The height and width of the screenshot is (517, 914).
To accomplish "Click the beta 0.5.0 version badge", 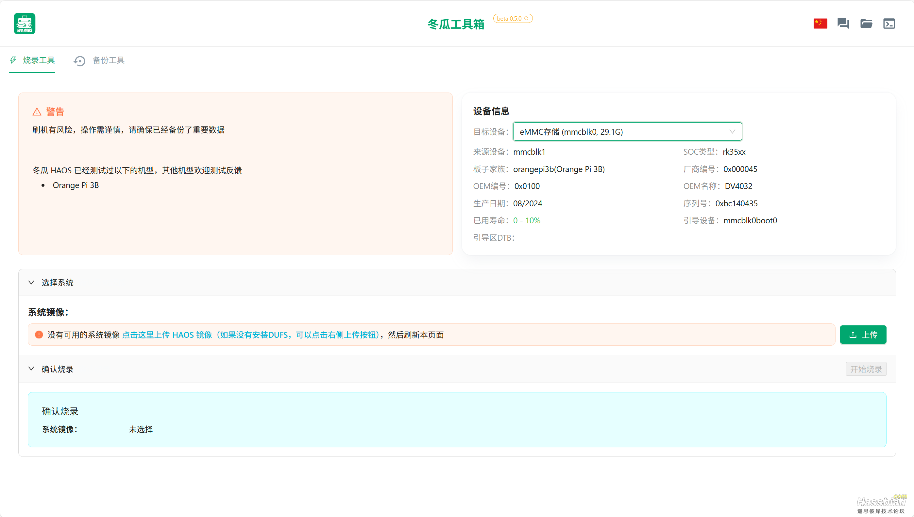I will coord(513,18).
